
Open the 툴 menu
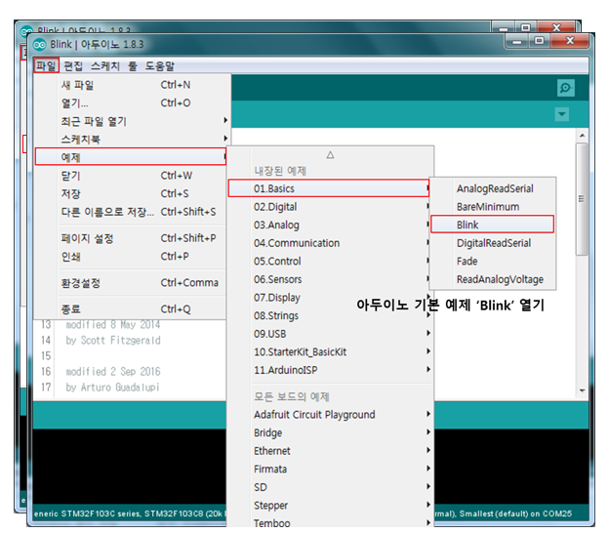click(x=133, y=65)
